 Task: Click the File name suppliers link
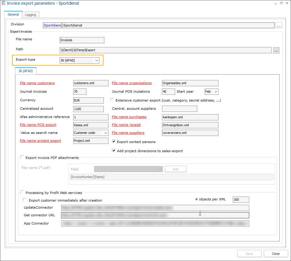click(x=128, y=133)
